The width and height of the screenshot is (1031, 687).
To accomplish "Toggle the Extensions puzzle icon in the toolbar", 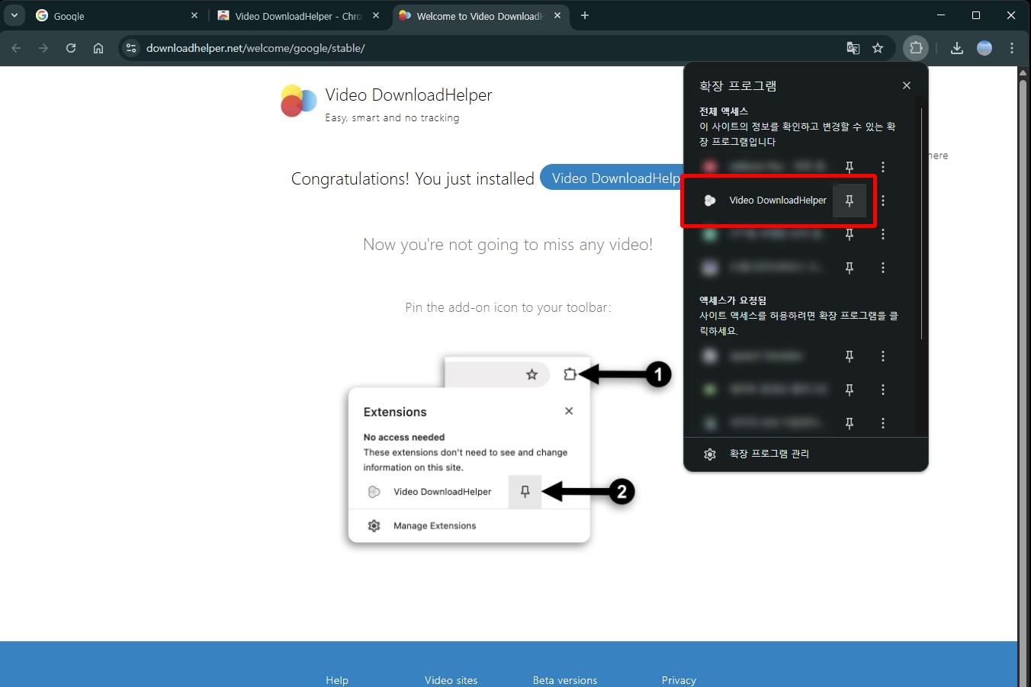I will click(916, 48).
